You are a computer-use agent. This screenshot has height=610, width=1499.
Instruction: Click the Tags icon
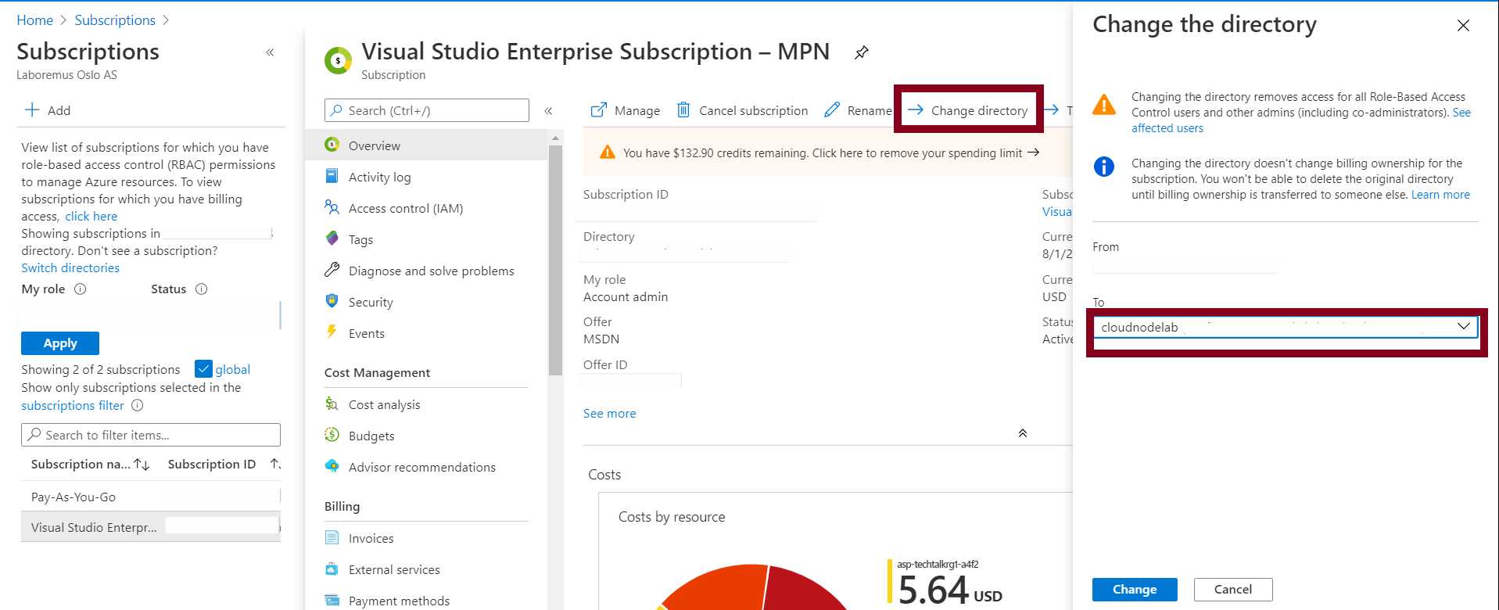332,239
